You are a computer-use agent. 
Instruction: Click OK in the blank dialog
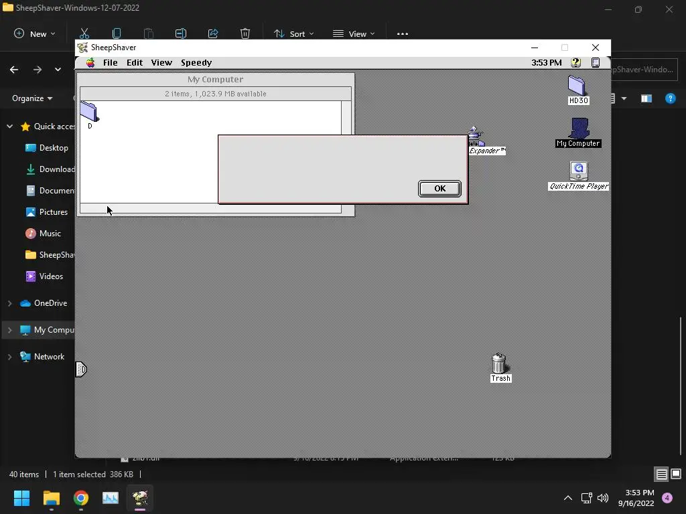[x=439, y=188]
